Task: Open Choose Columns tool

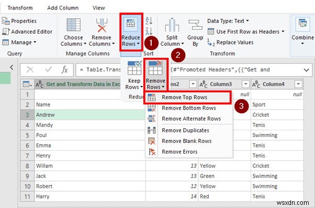Action: [73, 32]
